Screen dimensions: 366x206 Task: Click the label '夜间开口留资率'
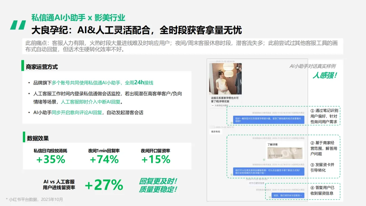coord(156,151)
